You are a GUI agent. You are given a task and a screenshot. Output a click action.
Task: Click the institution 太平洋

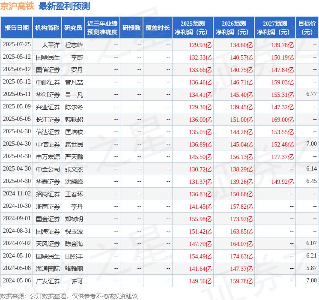51,45
